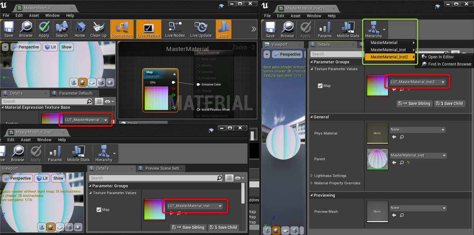
Task: Click Save in the MasterMaterial_Inst2 window toolbar
Action: 270,29
